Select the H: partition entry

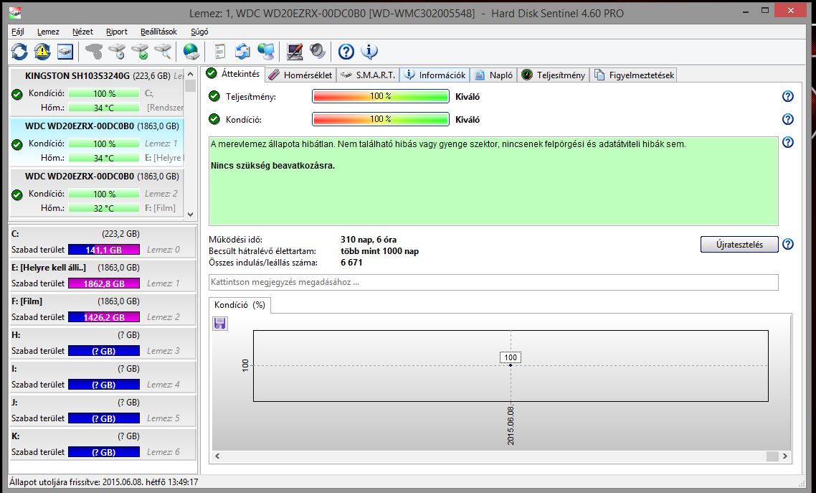(103, 343)
